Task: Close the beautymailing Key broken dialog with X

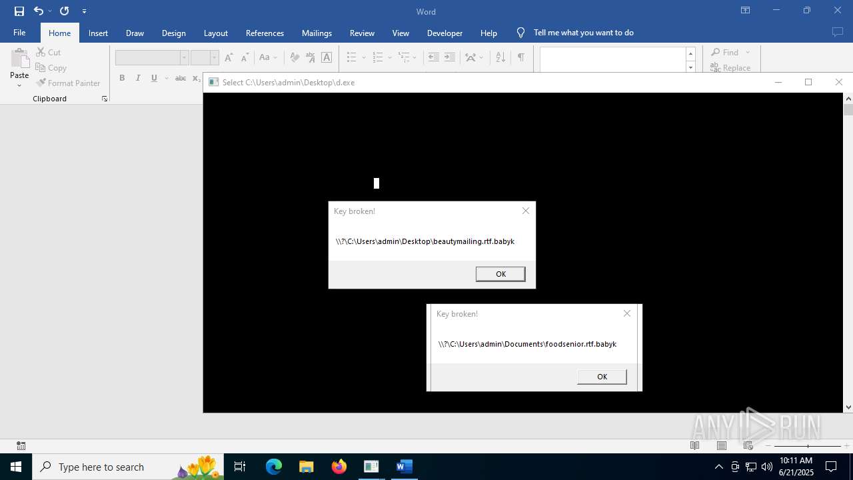Action: [526, 211]
